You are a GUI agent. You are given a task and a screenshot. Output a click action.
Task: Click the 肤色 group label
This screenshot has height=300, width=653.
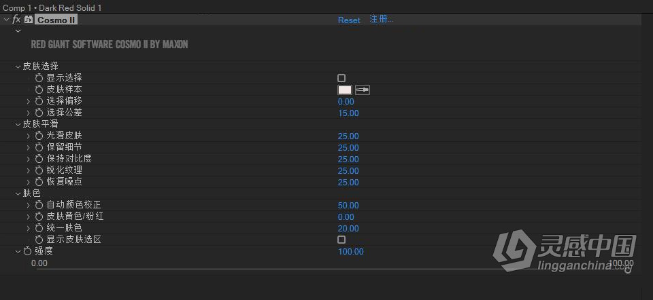click(x=32, y=193)
